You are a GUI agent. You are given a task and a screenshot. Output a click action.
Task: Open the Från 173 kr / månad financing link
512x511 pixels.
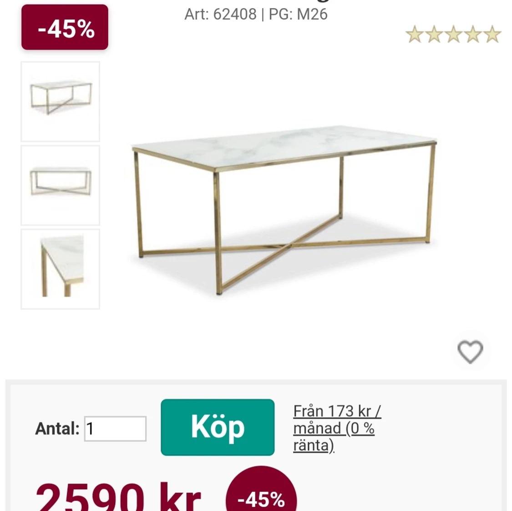(337, 428)
